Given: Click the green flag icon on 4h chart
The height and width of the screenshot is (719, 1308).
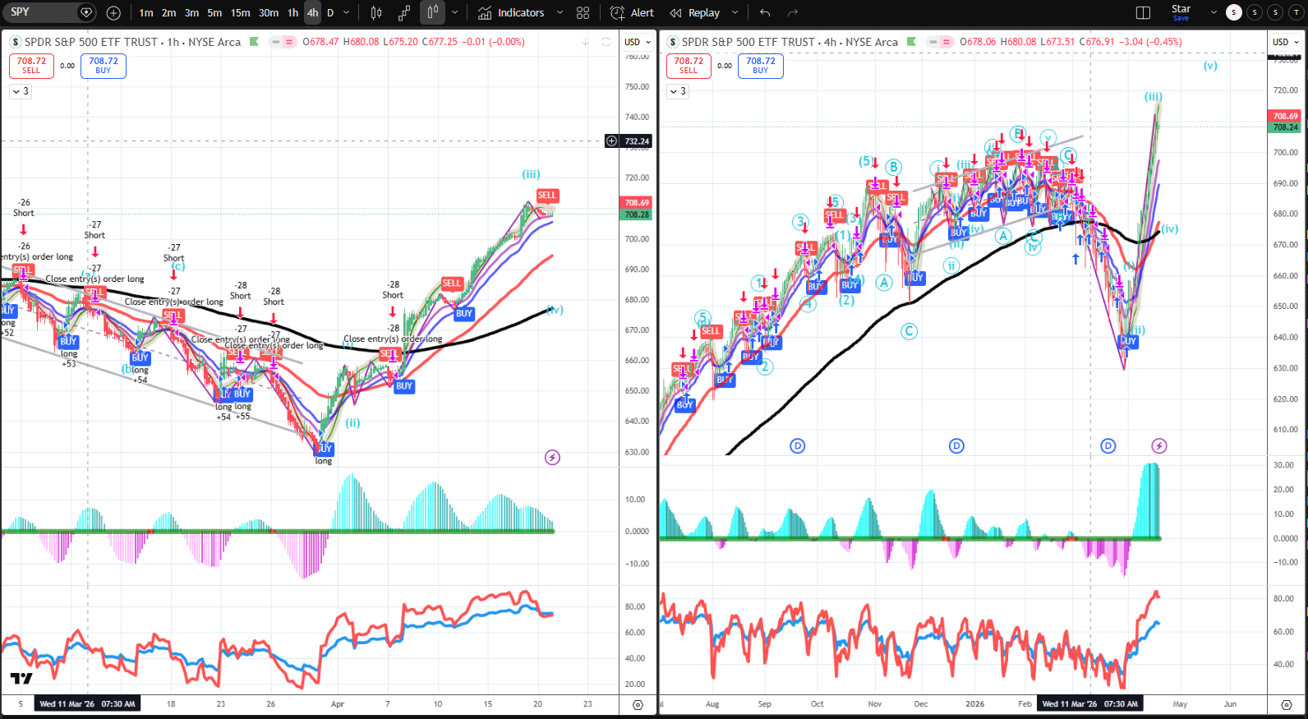Looking at the screenshot, I should point(911,42).
